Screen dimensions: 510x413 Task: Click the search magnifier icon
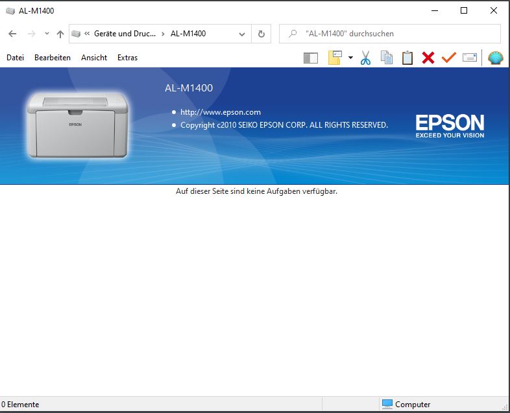tap(293, 34)
